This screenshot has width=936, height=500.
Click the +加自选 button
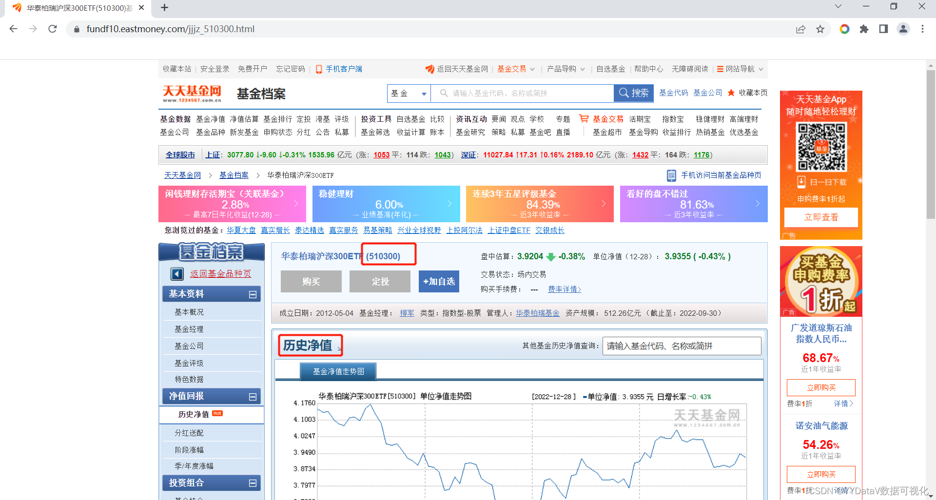[x=439, y=282]
